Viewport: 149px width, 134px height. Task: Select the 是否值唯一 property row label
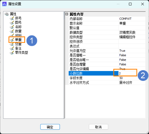[x=78, y=55]
